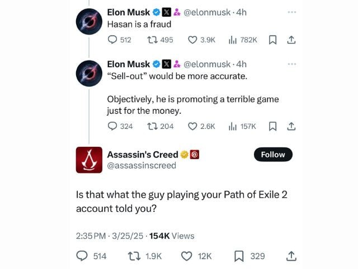Reply to the "Sell-out" tweet
This screenshot has height=269, width=358.
[113, 126]
